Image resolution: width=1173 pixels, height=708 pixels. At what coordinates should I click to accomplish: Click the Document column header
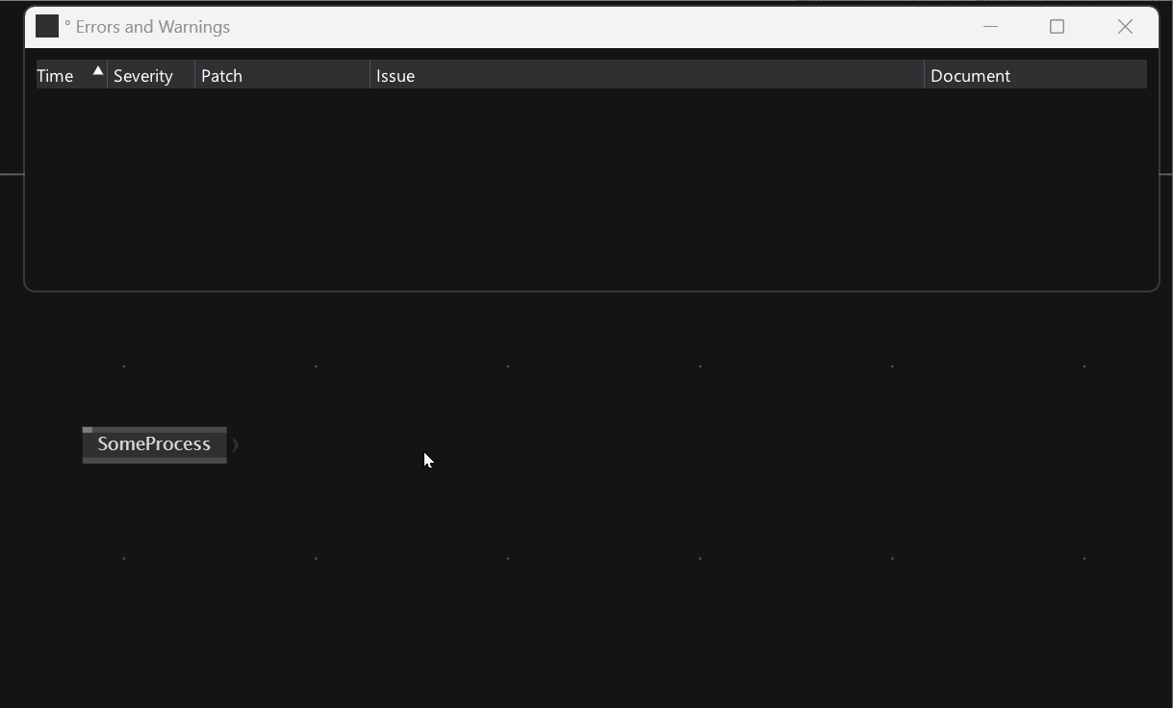coord(1035,75)
